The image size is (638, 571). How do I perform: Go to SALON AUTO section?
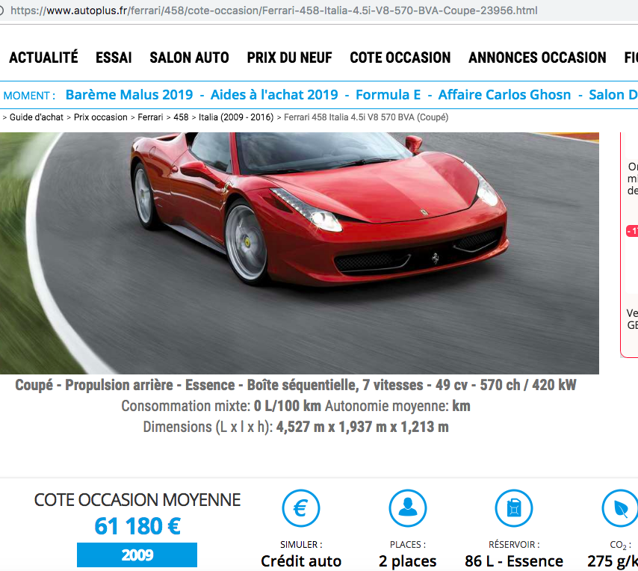point(189,58)
